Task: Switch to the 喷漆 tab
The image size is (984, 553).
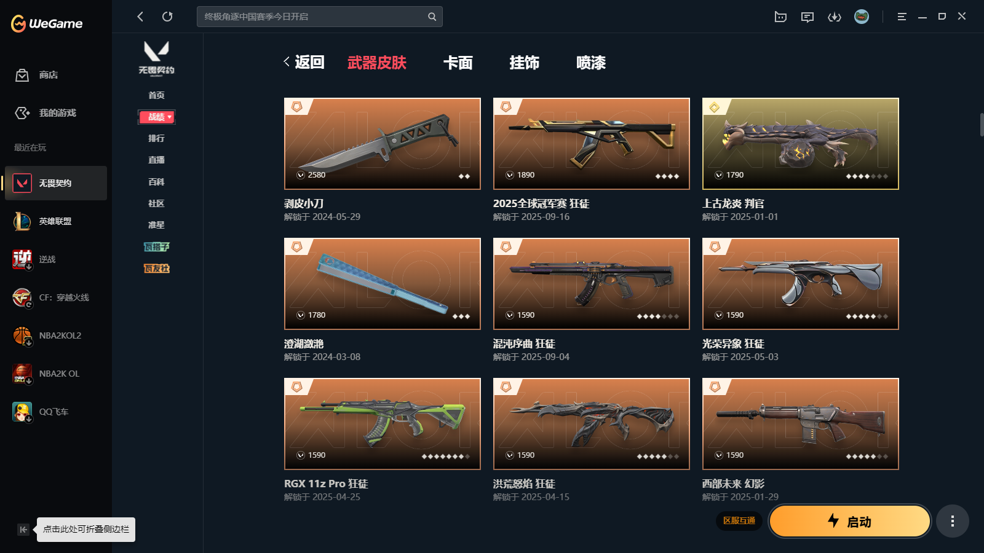Action: tap(591, 63)
